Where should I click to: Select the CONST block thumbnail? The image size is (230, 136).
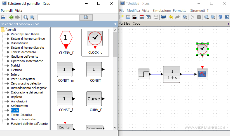(95, 72)
